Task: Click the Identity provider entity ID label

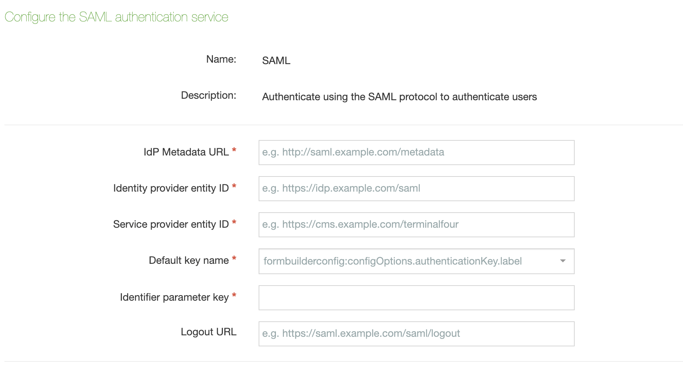Action: (172, 188)
